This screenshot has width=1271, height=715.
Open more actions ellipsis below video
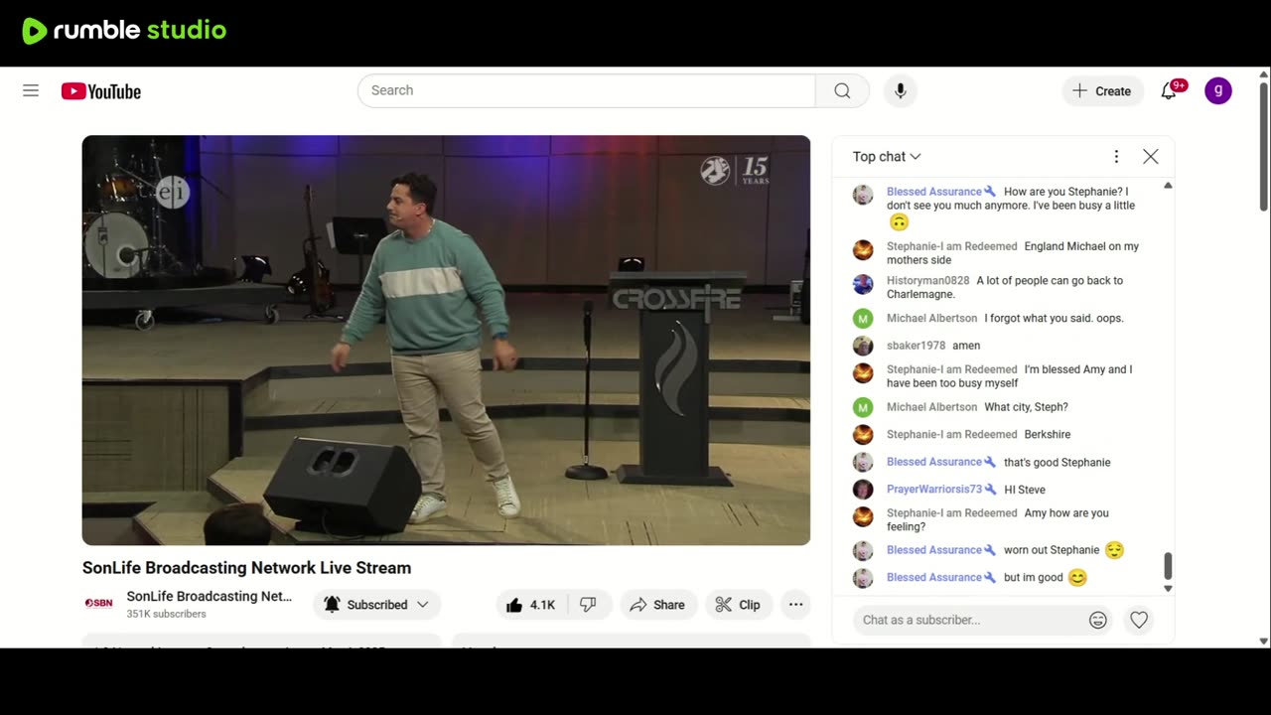point(795,605)
